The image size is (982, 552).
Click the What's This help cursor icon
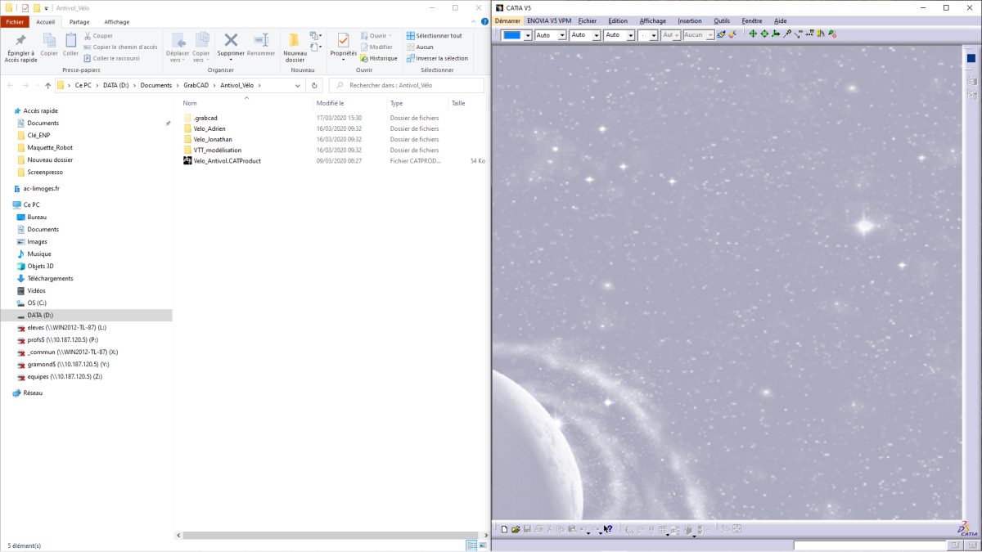click(x=608, y=529)
